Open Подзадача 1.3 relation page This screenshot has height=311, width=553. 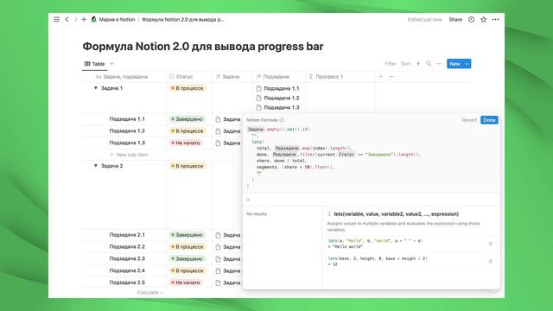click(277, 107)
